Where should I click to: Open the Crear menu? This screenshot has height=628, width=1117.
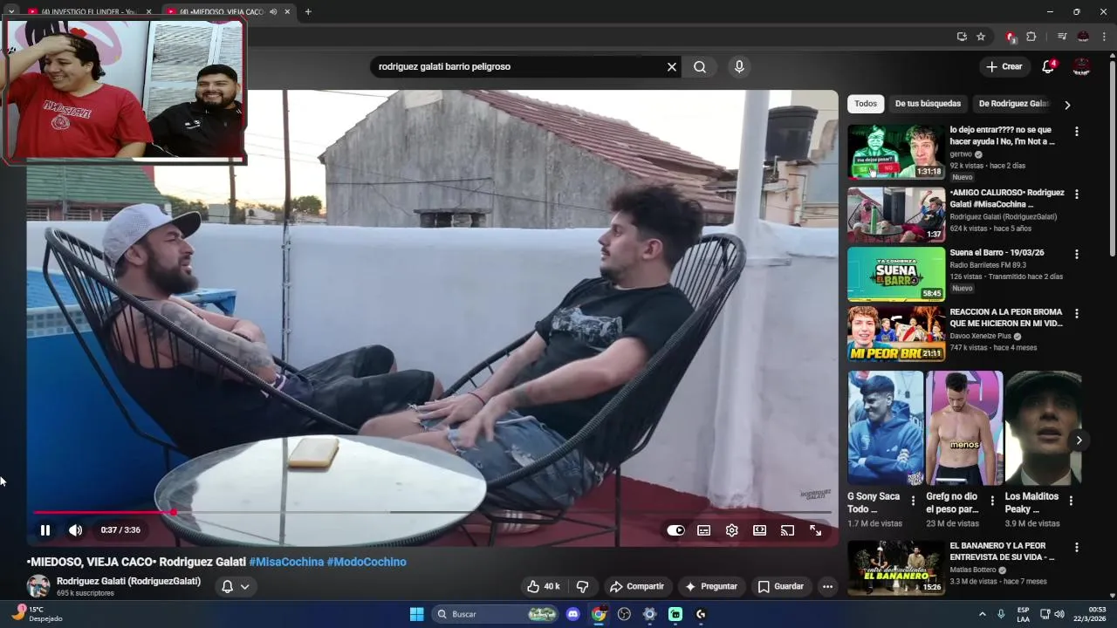pos(1004,66)
